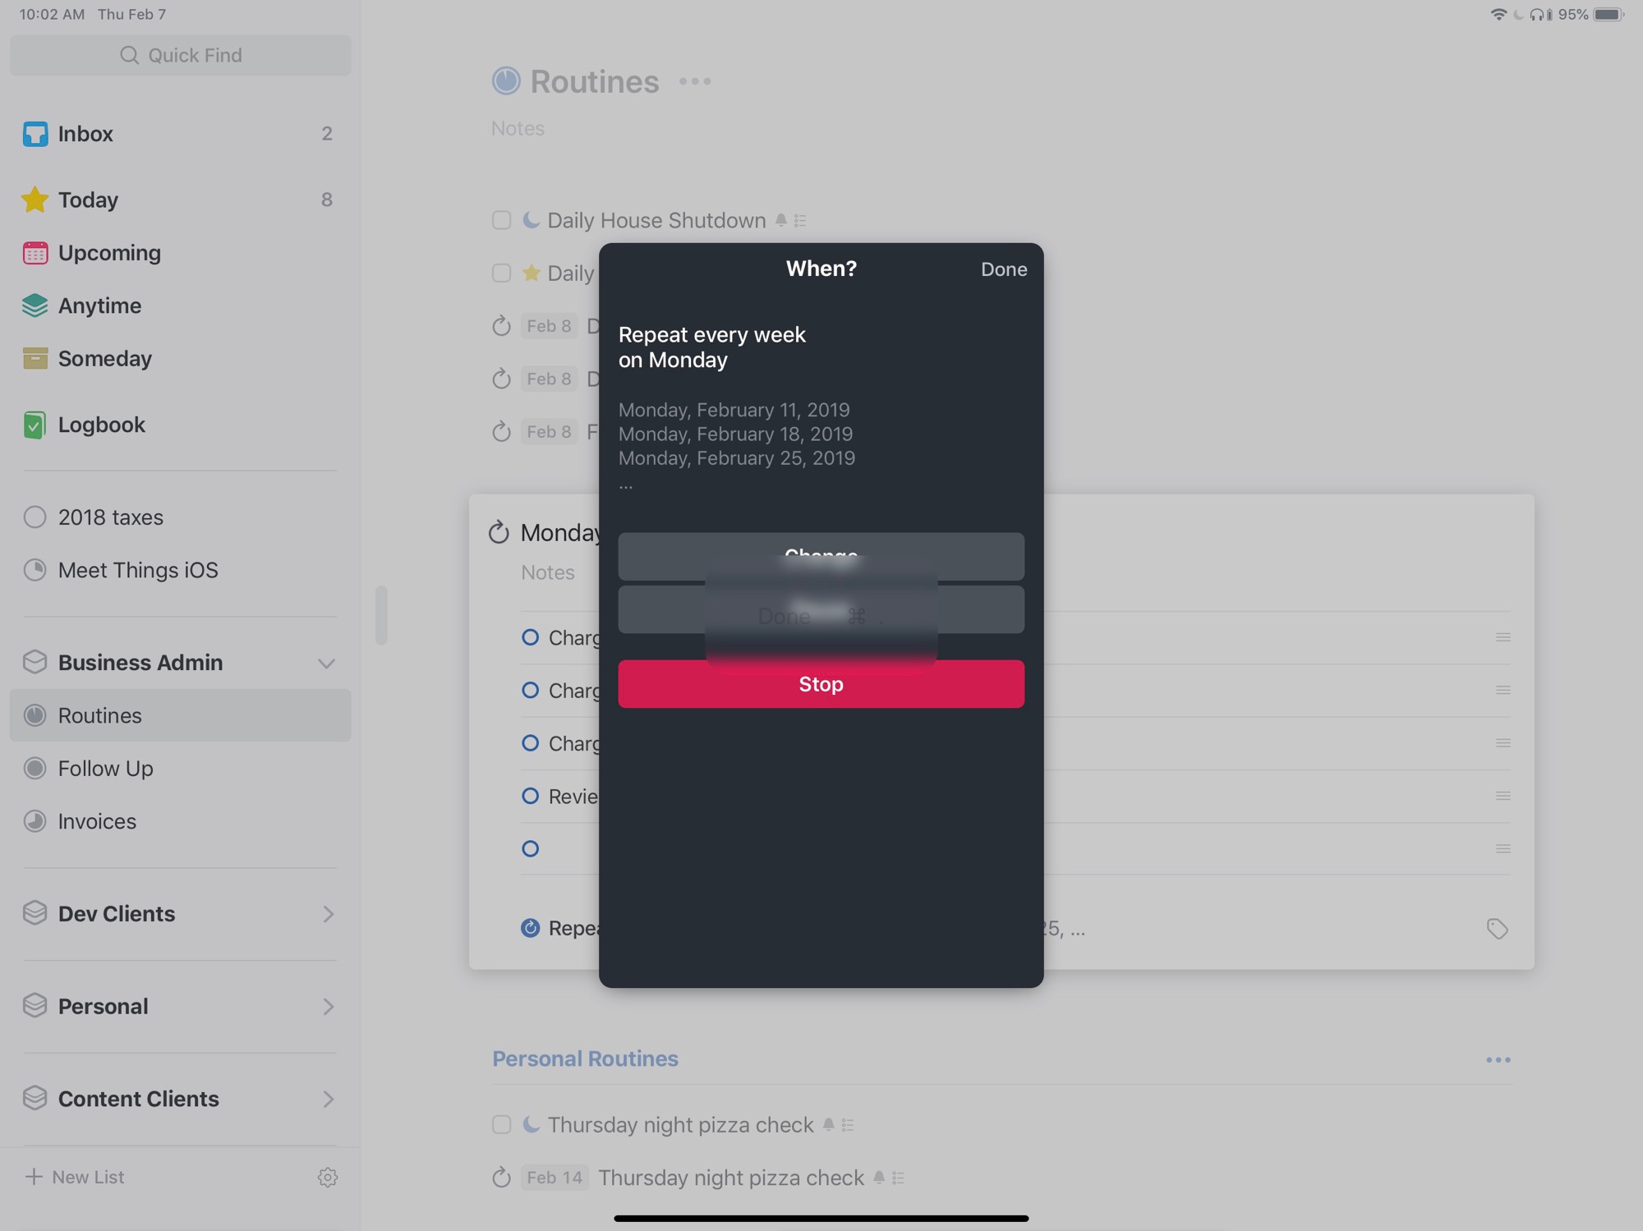Screen dimensions: 1643x1231
Task: Click the Quick Find search field
Action: [181, 55]
